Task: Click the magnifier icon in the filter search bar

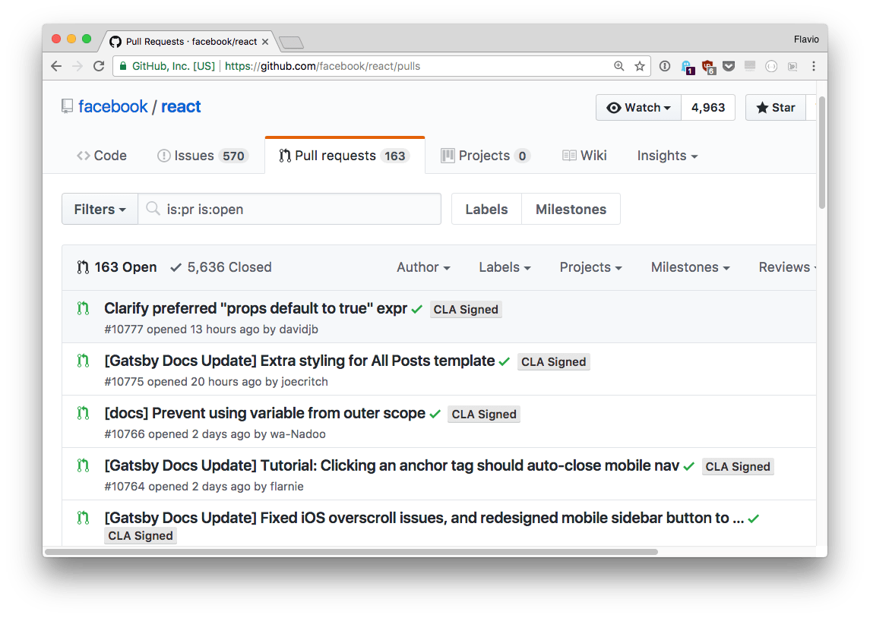Action: 152,209
